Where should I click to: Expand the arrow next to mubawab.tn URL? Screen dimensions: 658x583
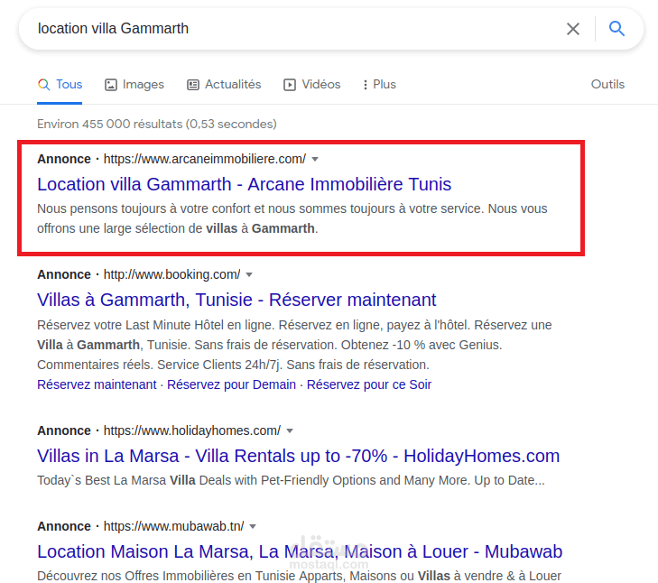click(x=253, y=527)
